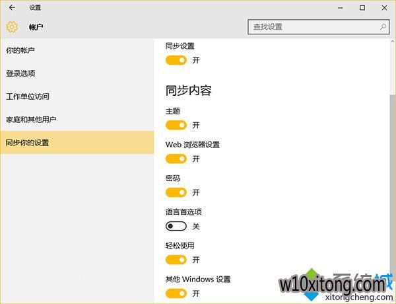Viewport: 396px width, 304px height.
Task: Click the 设置 window title
Action: point(35,8)
